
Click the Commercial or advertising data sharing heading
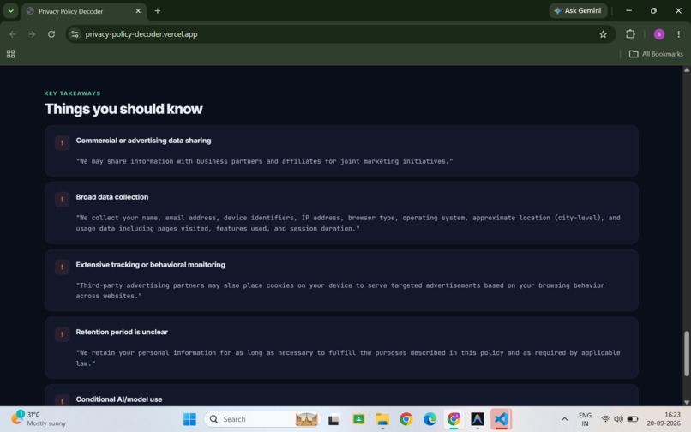coord(143,141)
